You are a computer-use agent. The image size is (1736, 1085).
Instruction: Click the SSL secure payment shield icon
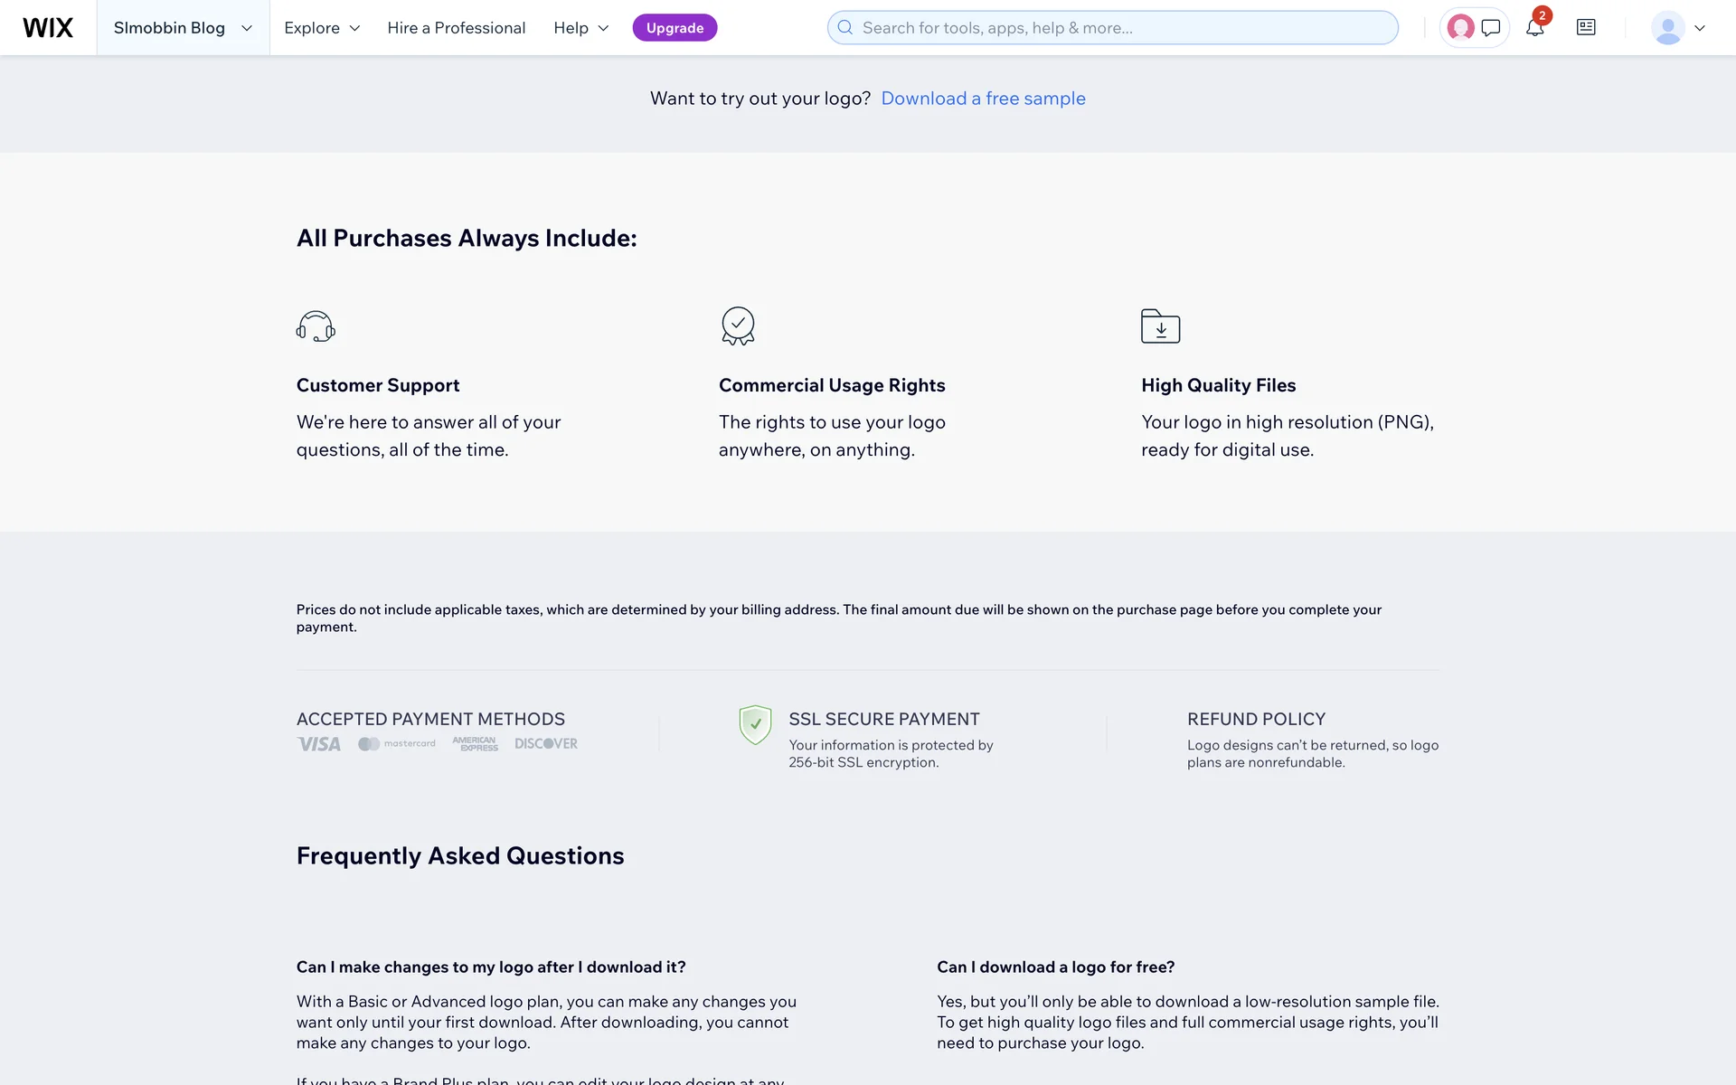(x=755, y=724)
